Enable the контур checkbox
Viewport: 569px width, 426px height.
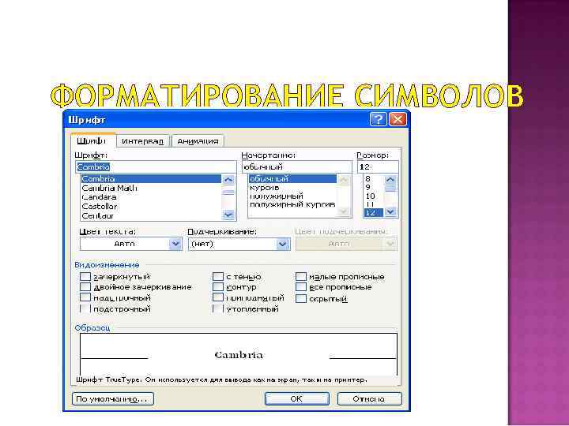pos(218,287)
